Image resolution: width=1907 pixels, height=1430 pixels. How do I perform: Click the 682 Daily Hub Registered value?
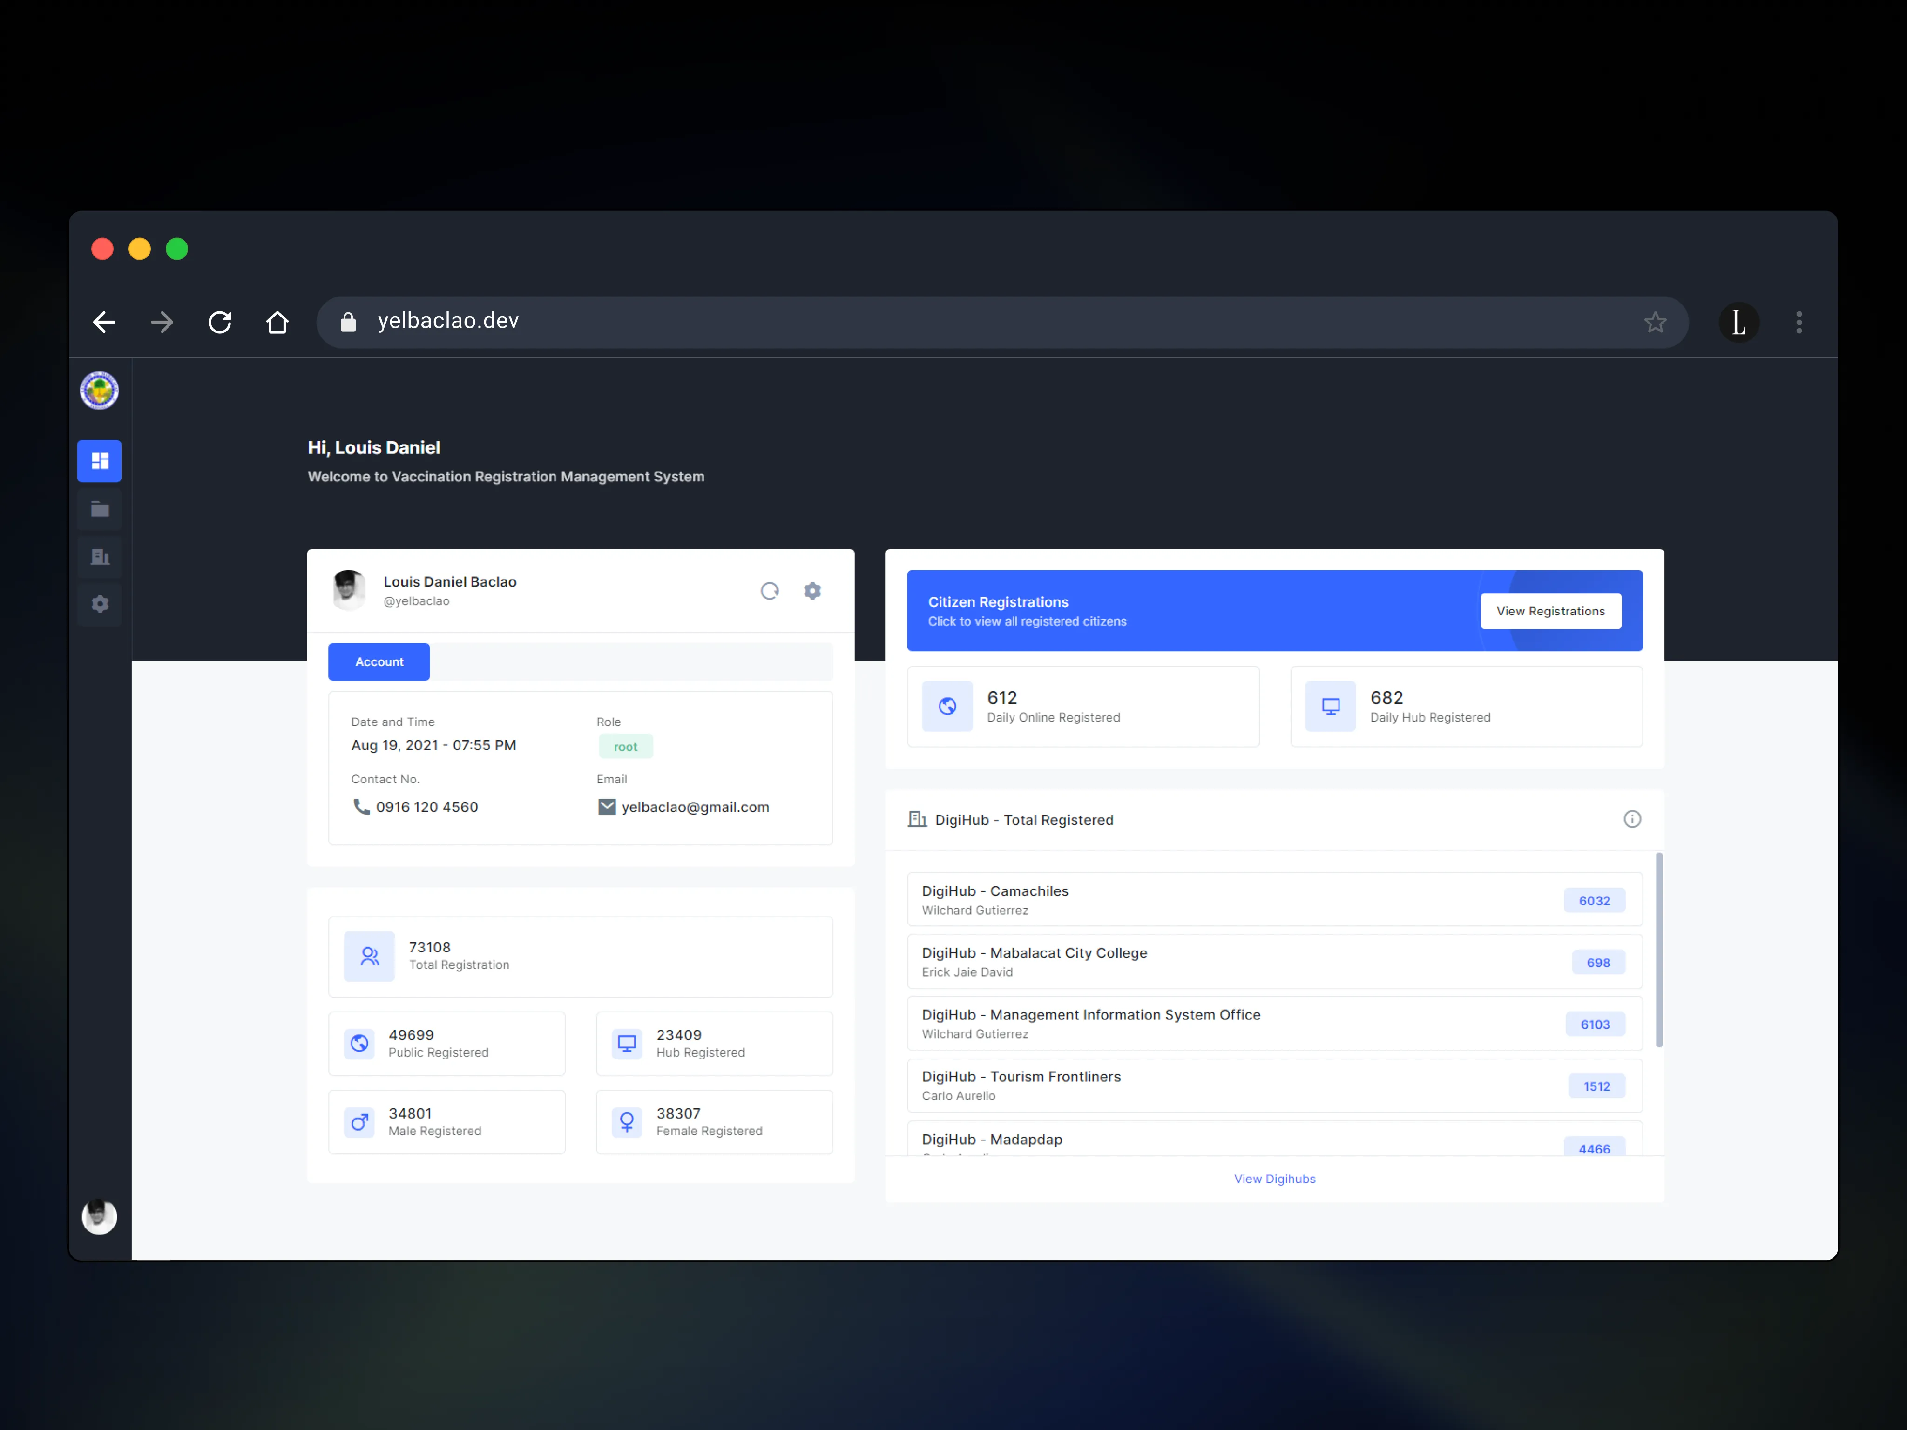pos(1386,697)
